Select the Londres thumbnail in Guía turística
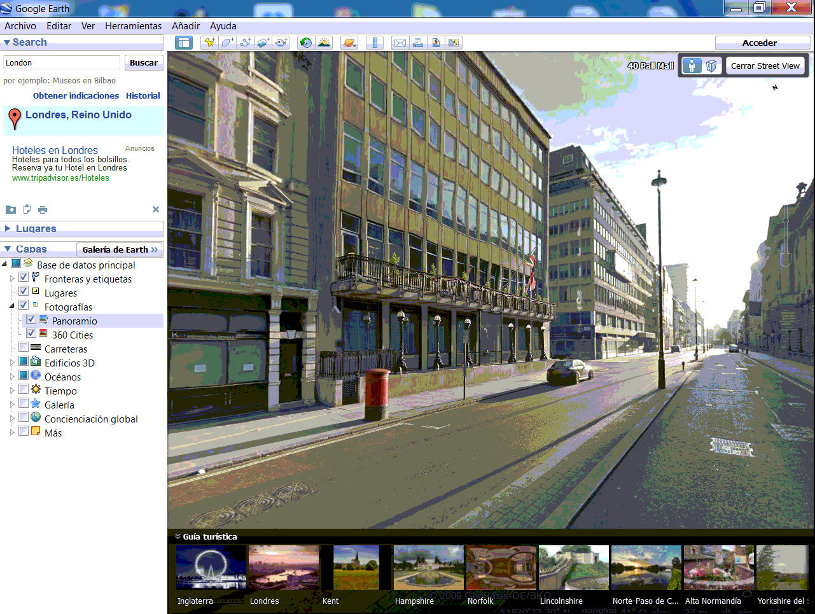815x614 pixels. click(x=283, y=567)
